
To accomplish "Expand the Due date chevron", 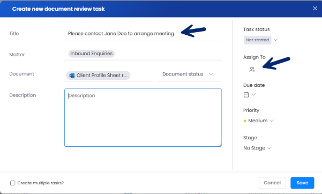I will pos(253,94).
